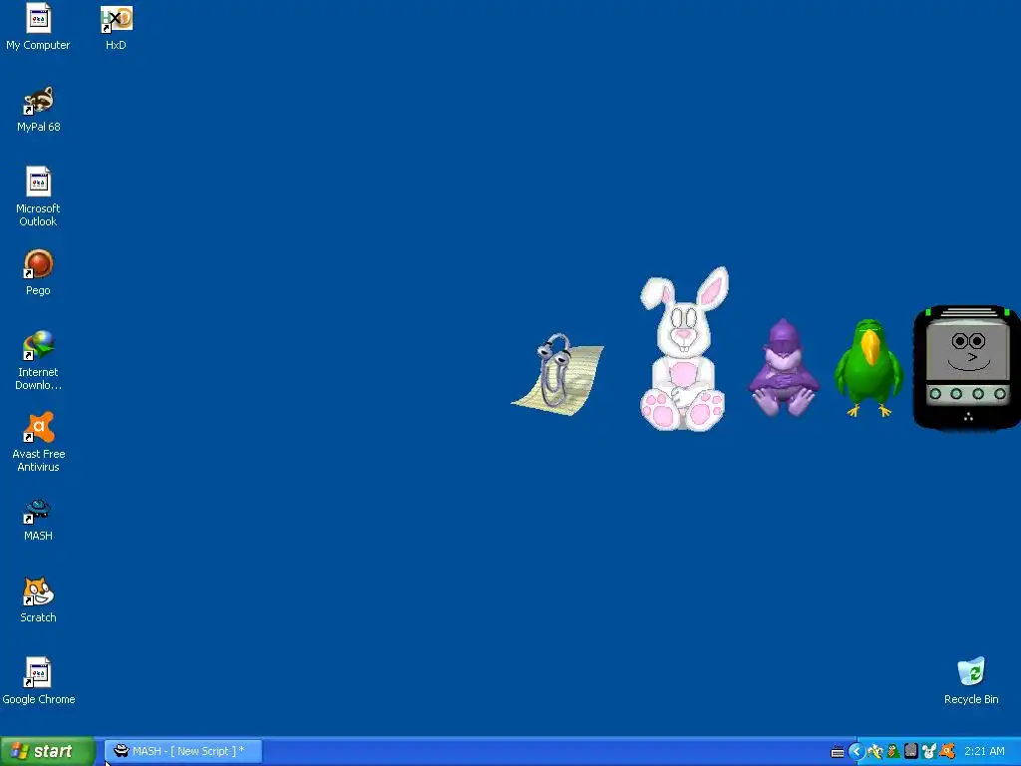Open the MASH New Script taskbar button
Viewport: 1021px width, 766px height.
pos(183,752)
